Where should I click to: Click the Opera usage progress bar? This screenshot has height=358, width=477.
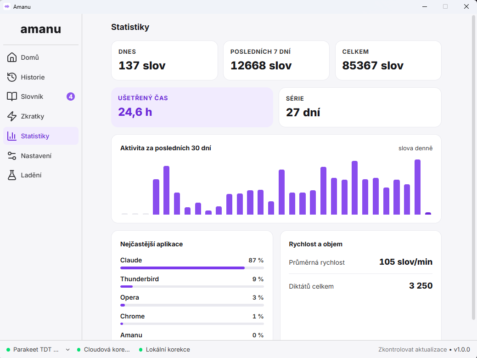click(192, 305)
